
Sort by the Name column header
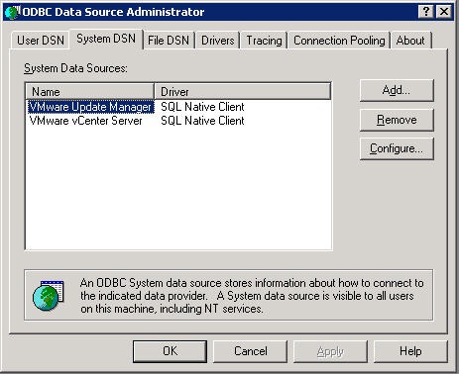coord(89,91)
